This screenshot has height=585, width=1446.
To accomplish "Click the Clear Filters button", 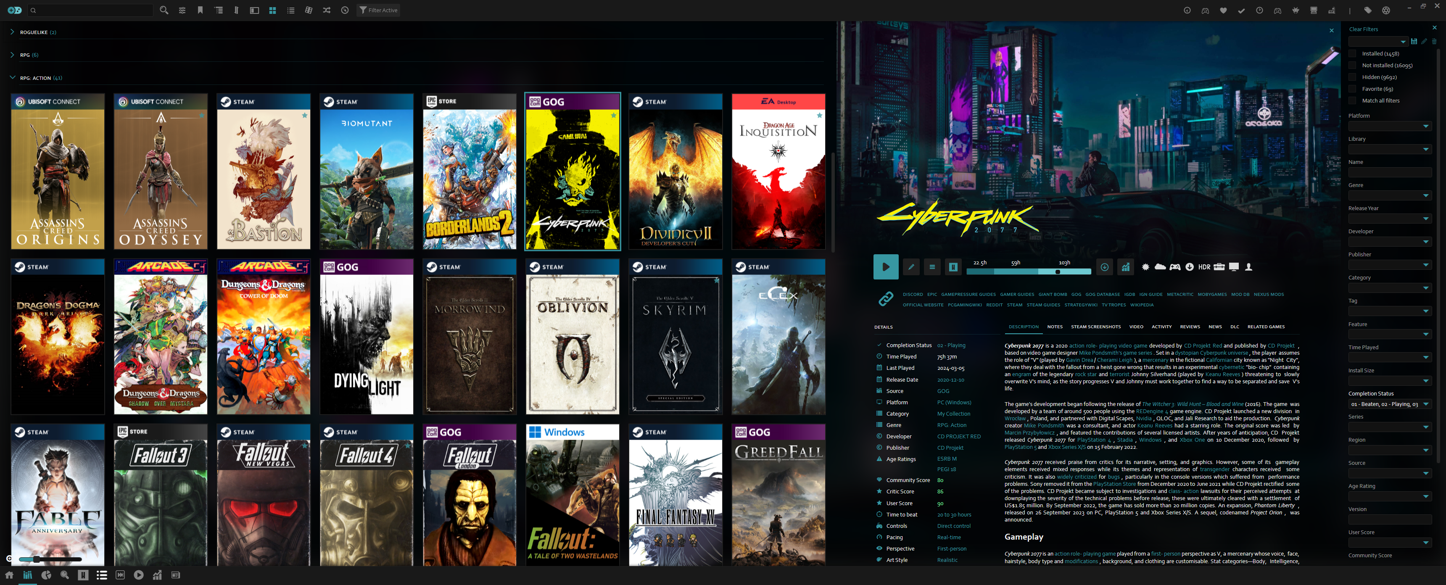I will [x=1363, y=29].
